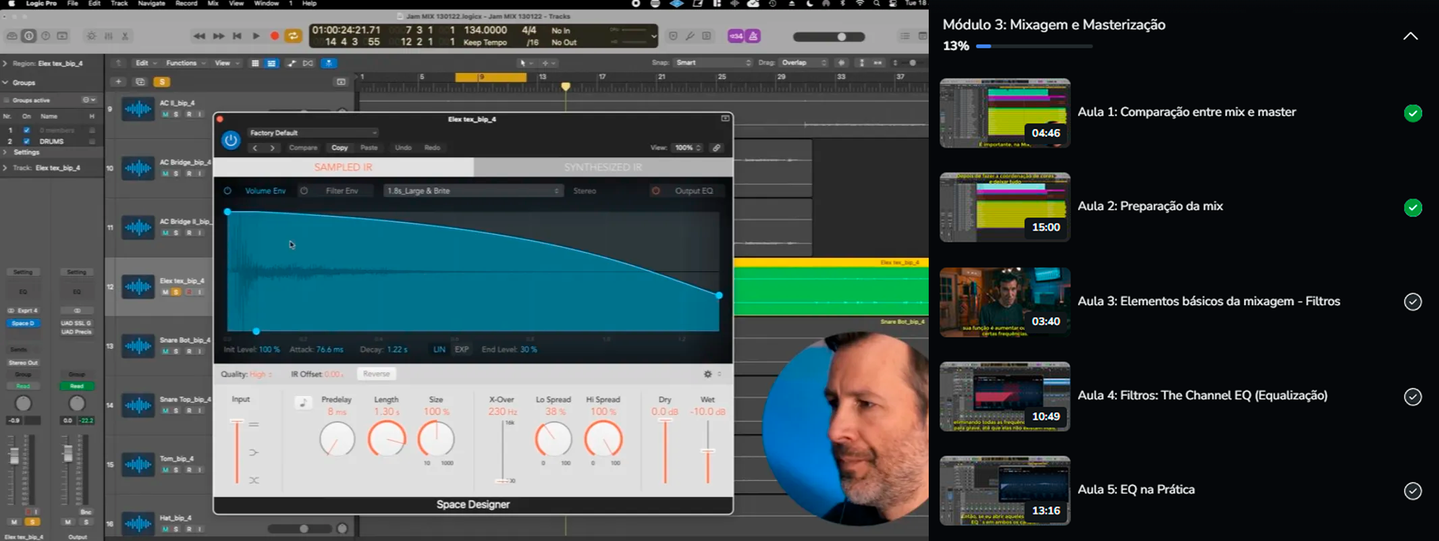Image resolution: width=1439 pixels, height=541 pixels.
Task: Click the Record button in transport
Action: [x=275, y=36]
